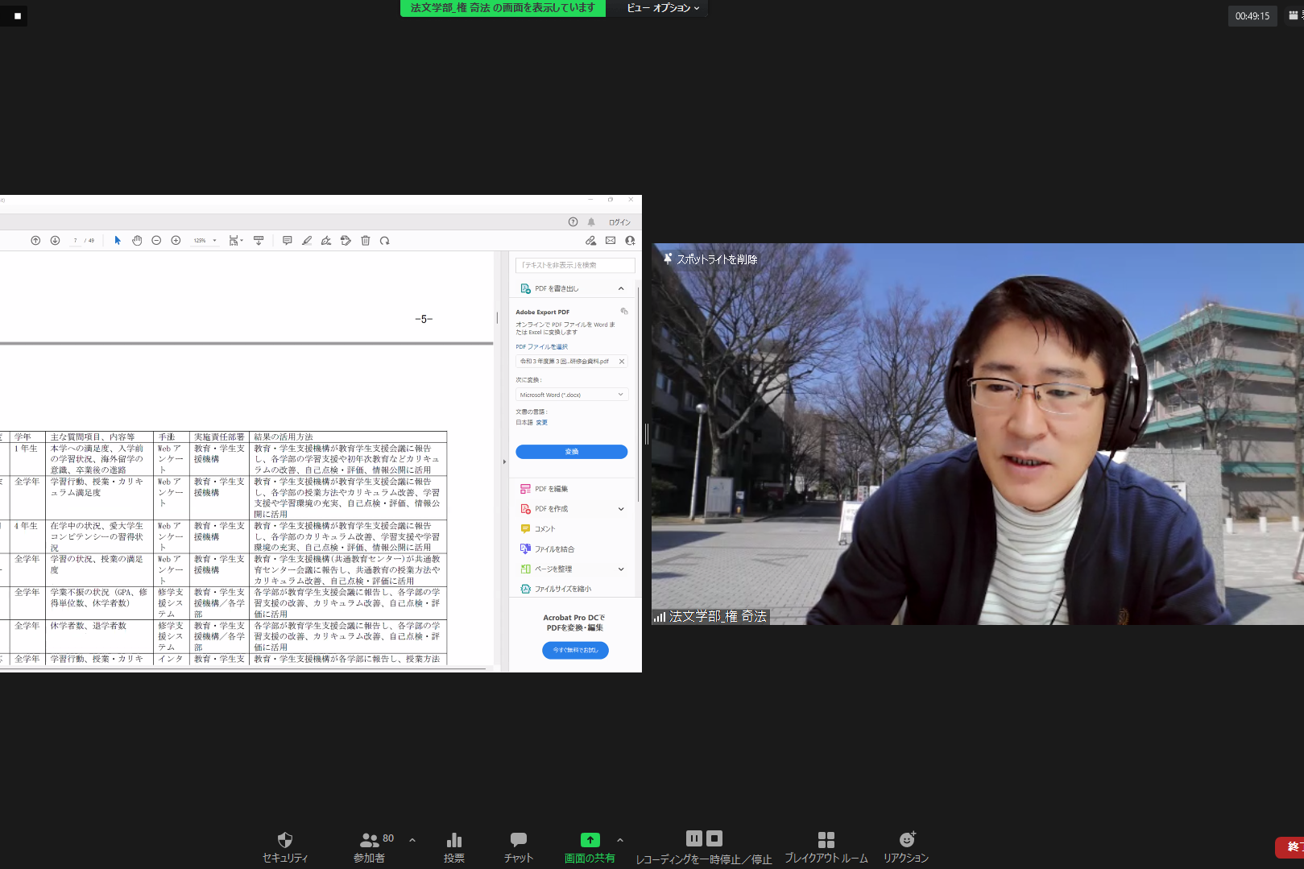Image resolution: width=1304 pixels, height=869 pixels.
Task: Click the copy icon beside Adobe Export PDF
Action: coord(624,311)
